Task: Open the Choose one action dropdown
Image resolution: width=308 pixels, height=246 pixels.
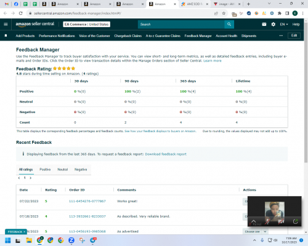Action: pos(255,231)
